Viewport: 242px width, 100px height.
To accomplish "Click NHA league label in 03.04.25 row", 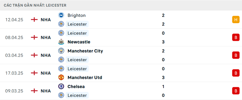I will click(46, 55).
